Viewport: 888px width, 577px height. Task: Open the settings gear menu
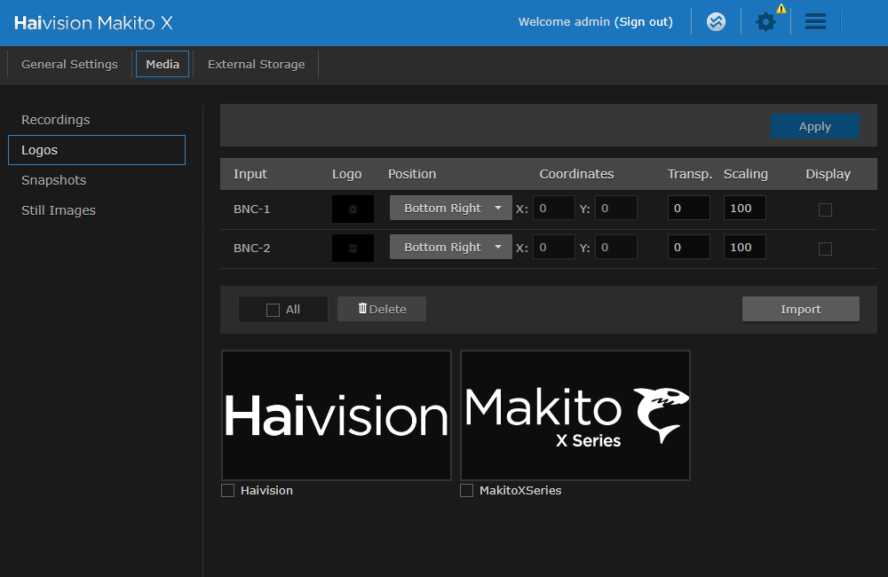click(765, 22)
